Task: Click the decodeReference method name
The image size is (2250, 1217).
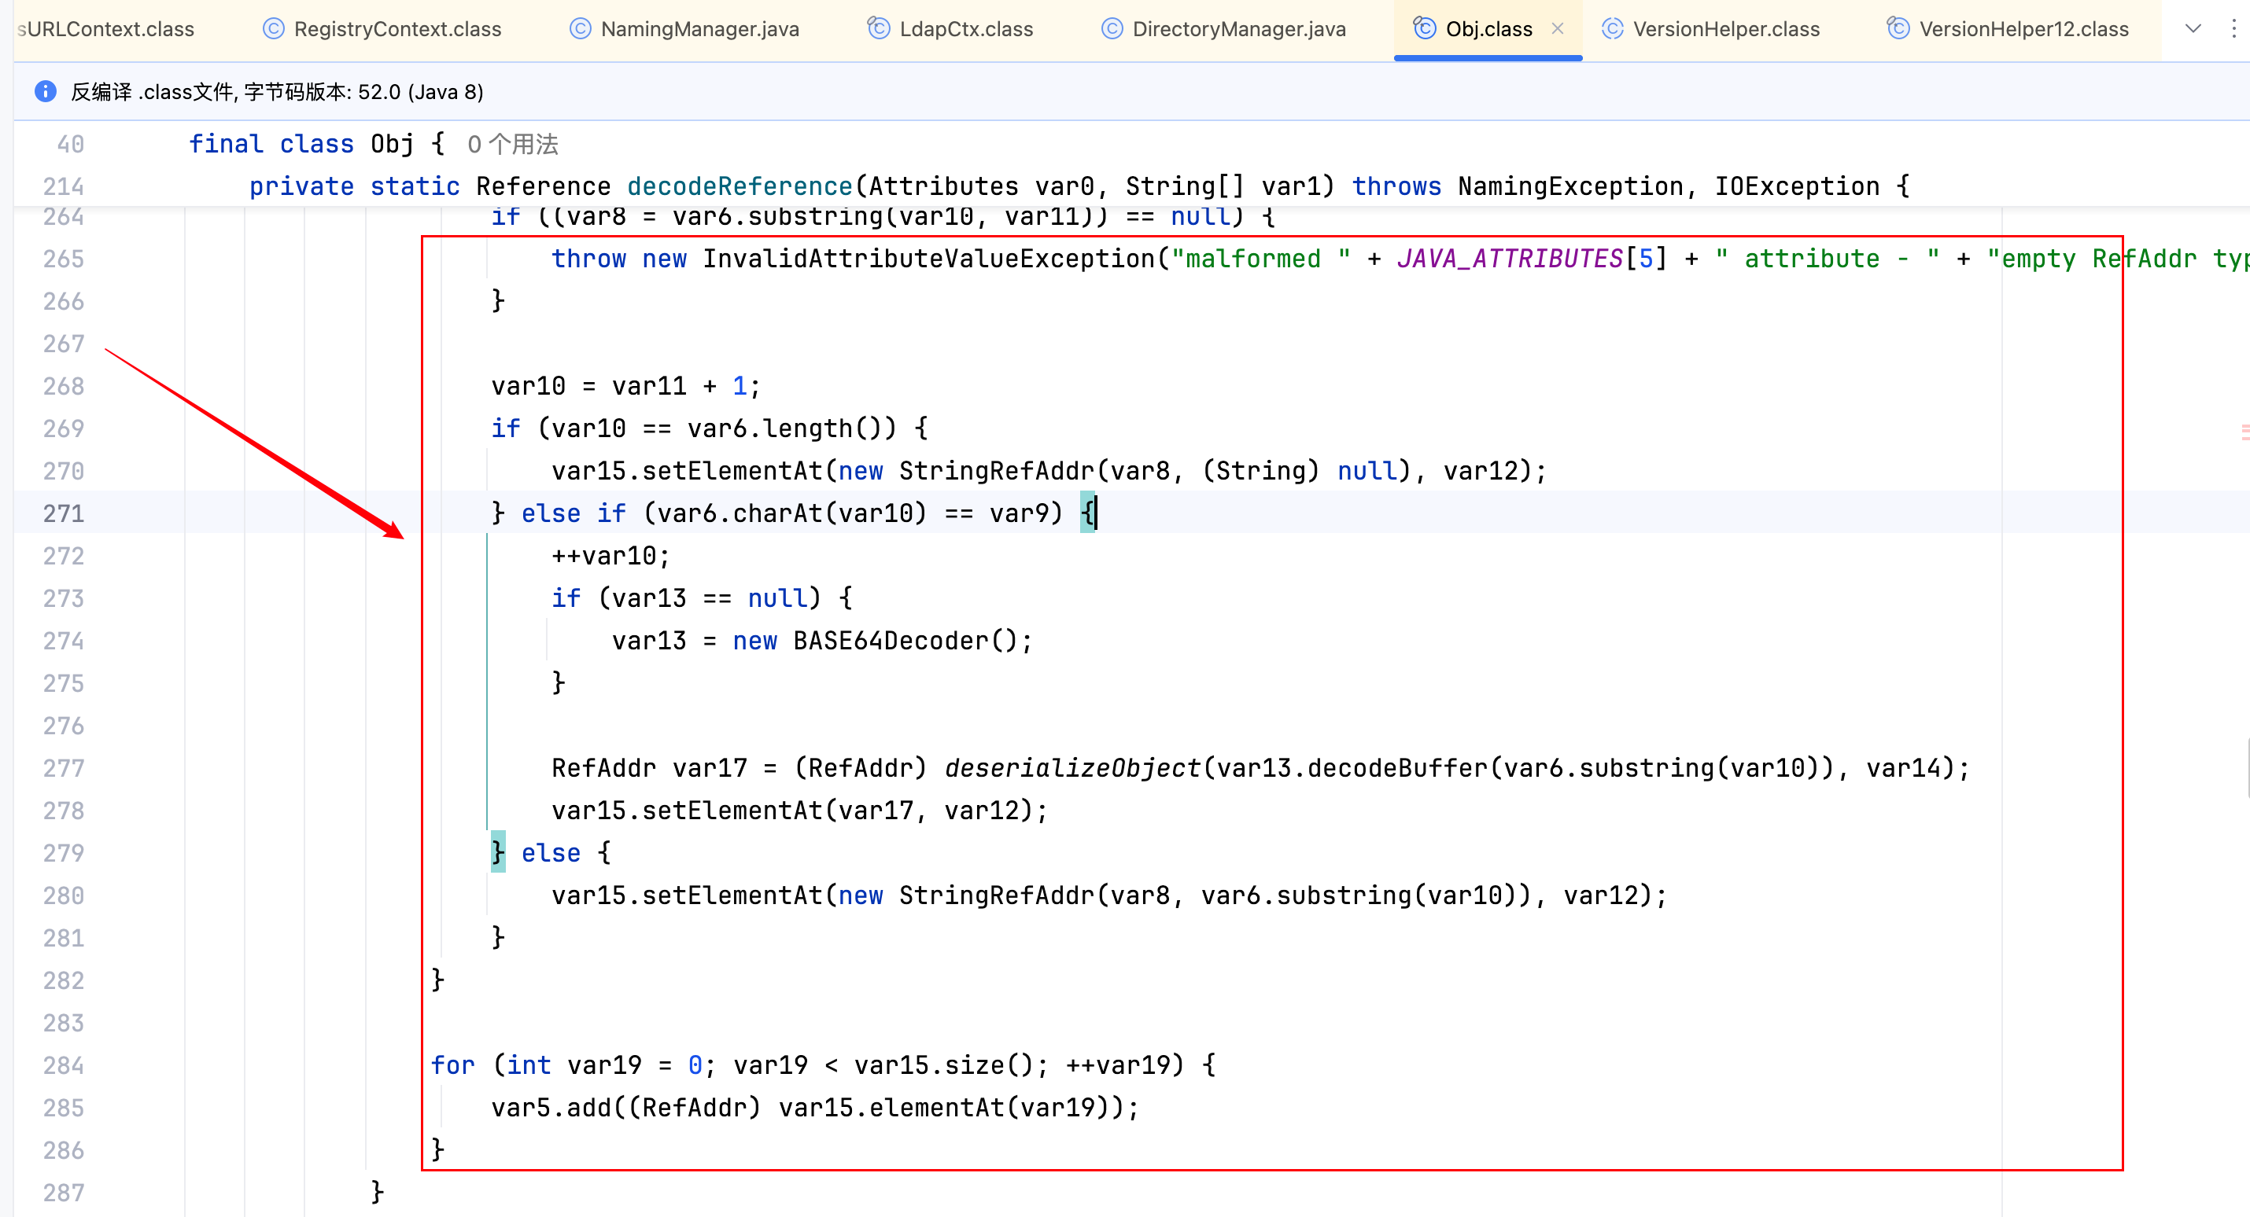Action: (x=739, y=186)
